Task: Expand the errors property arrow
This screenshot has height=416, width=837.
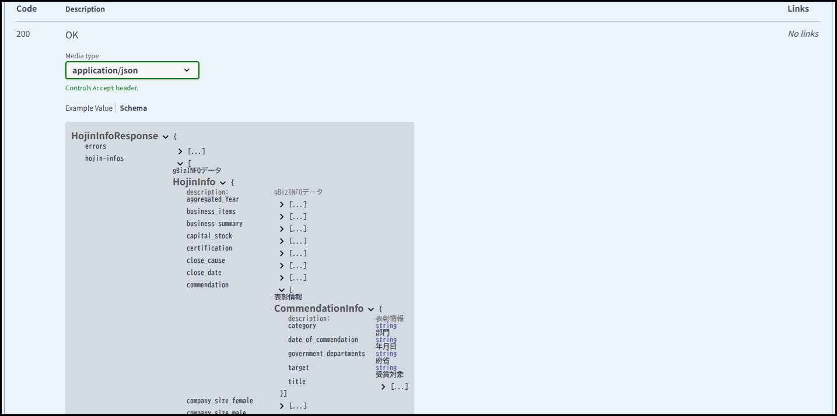Action: [180, 151]
